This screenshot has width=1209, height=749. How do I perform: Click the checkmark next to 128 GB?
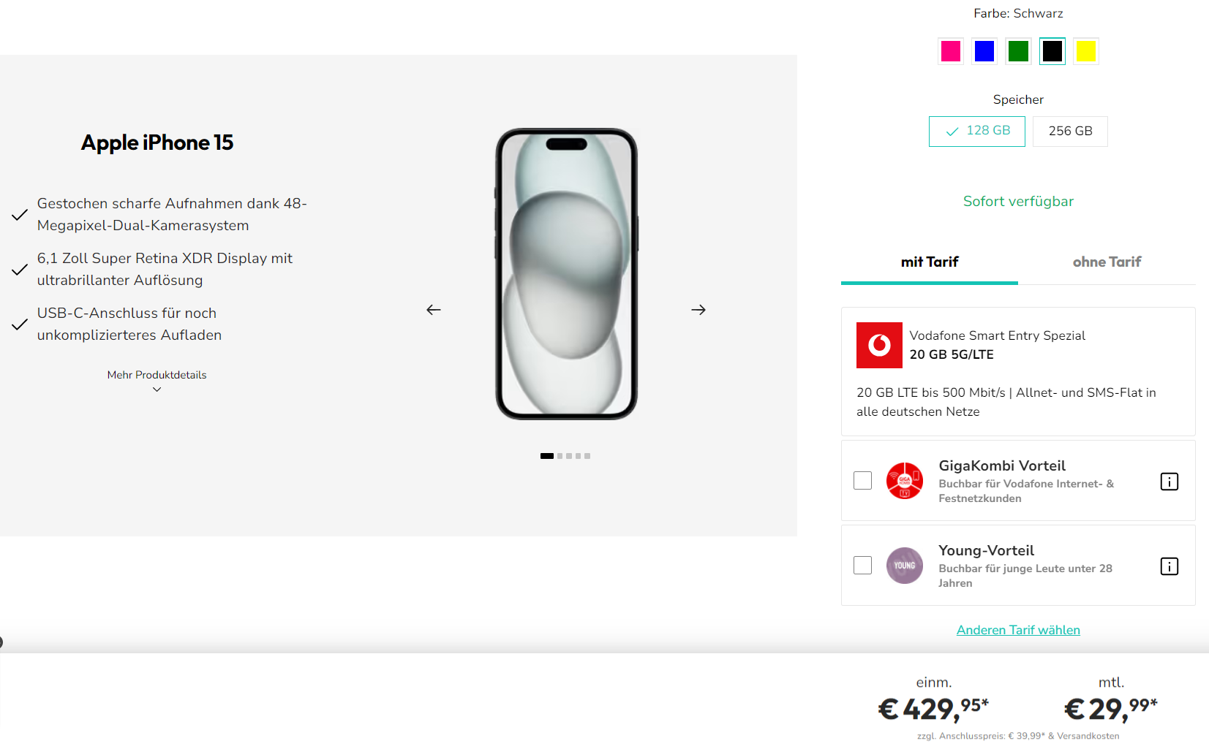pyautogui.click(x=951, y=131)
